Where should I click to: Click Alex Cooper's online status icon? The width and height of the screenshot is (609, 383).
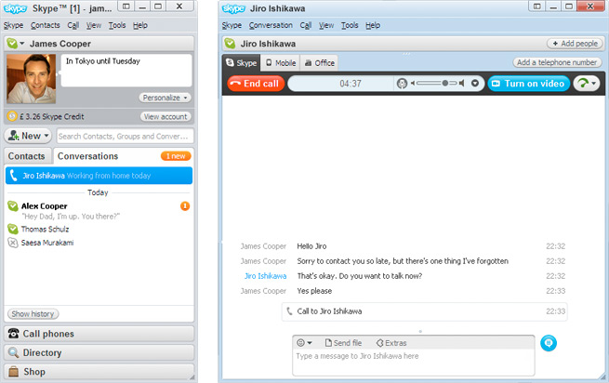click(x=13, y=205)
